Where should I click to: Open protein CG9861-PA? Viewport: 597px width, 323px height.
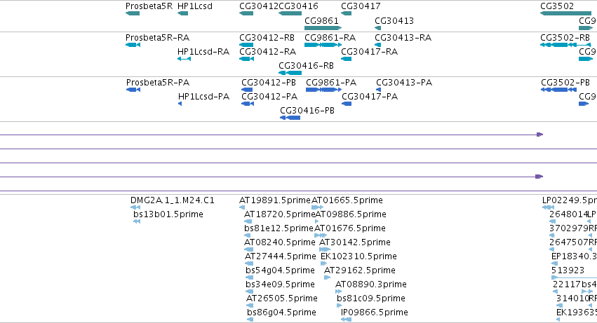331,83
